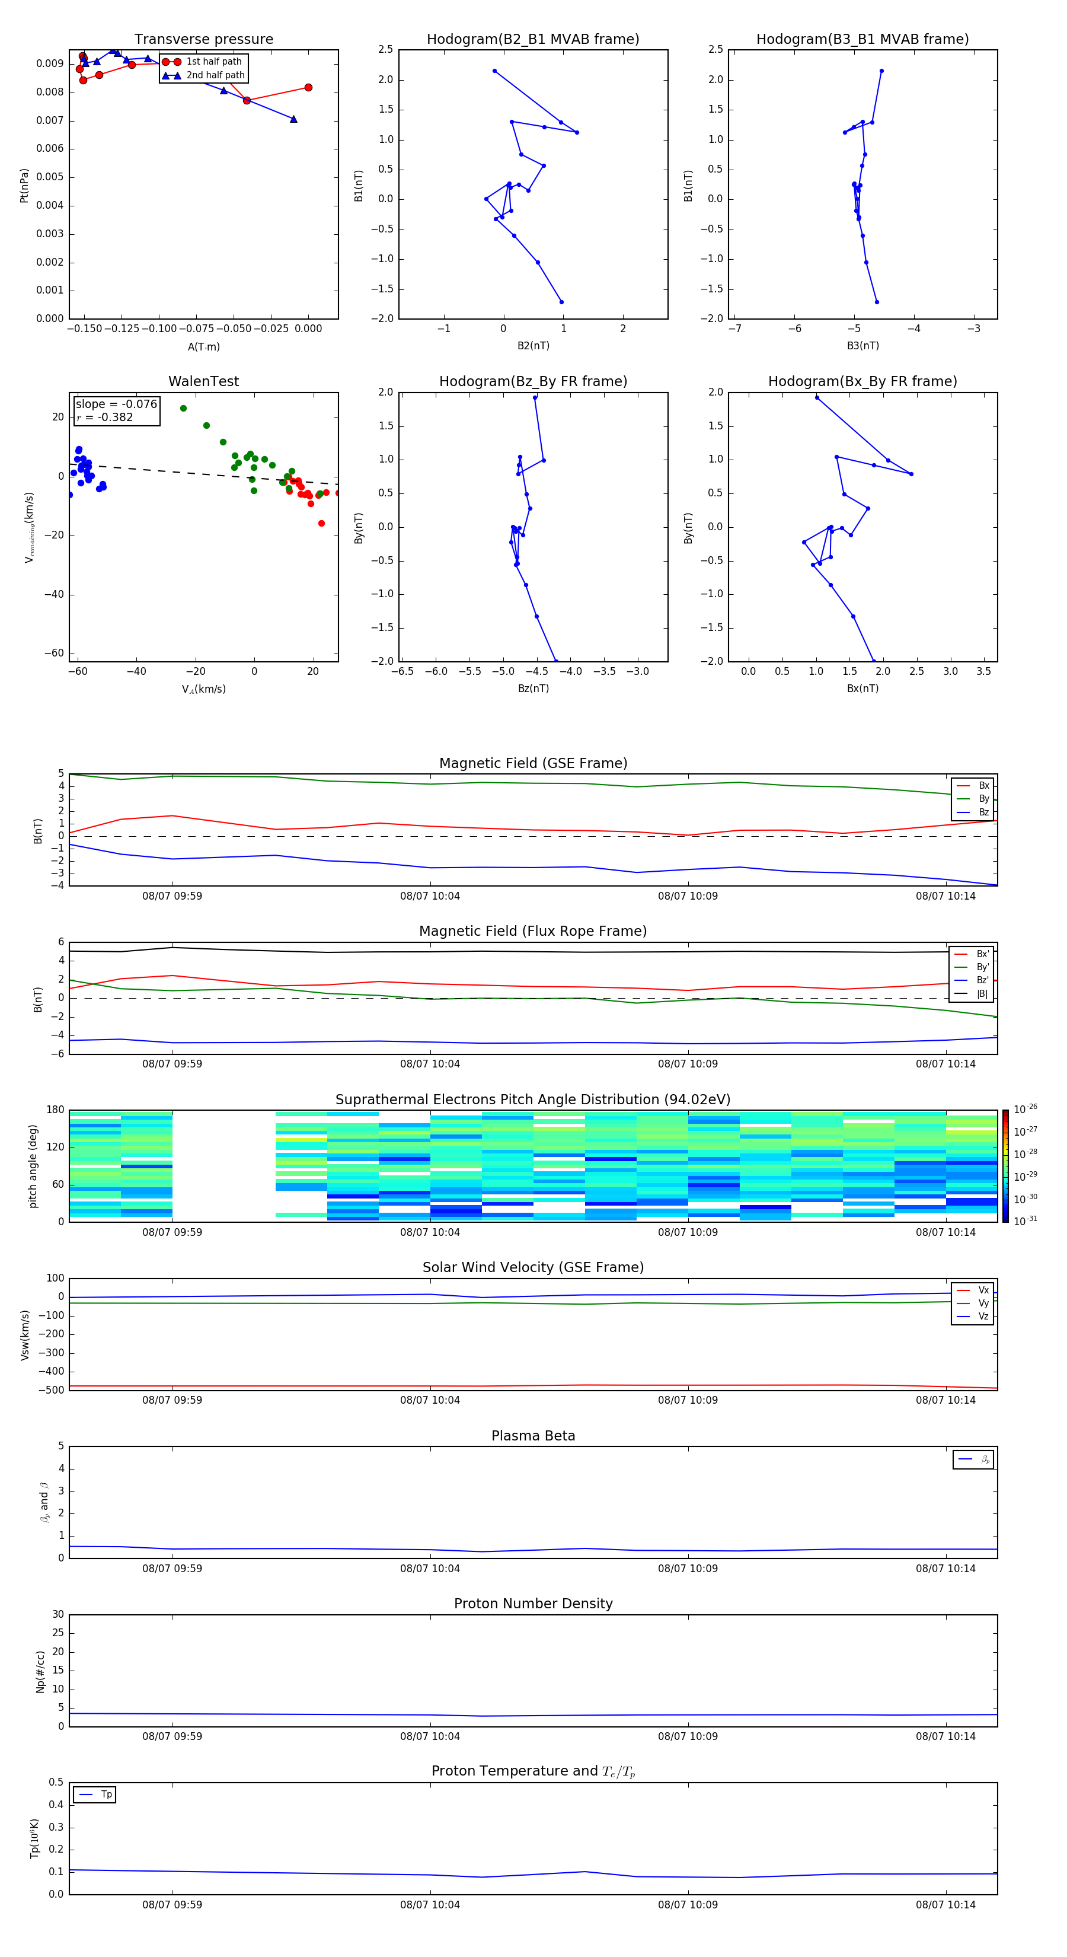Click the highest green point in WalenTest plot
The image size is (1067, 1957).
(x=183, y=408)
